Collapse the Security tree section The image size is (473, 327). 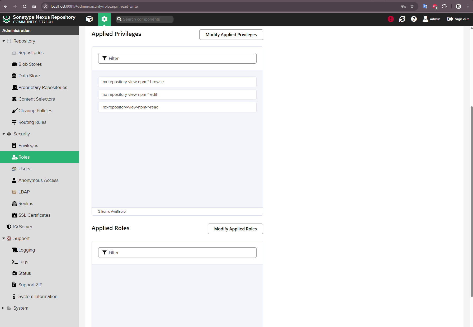pyautogui.click(x=4, y=134)
